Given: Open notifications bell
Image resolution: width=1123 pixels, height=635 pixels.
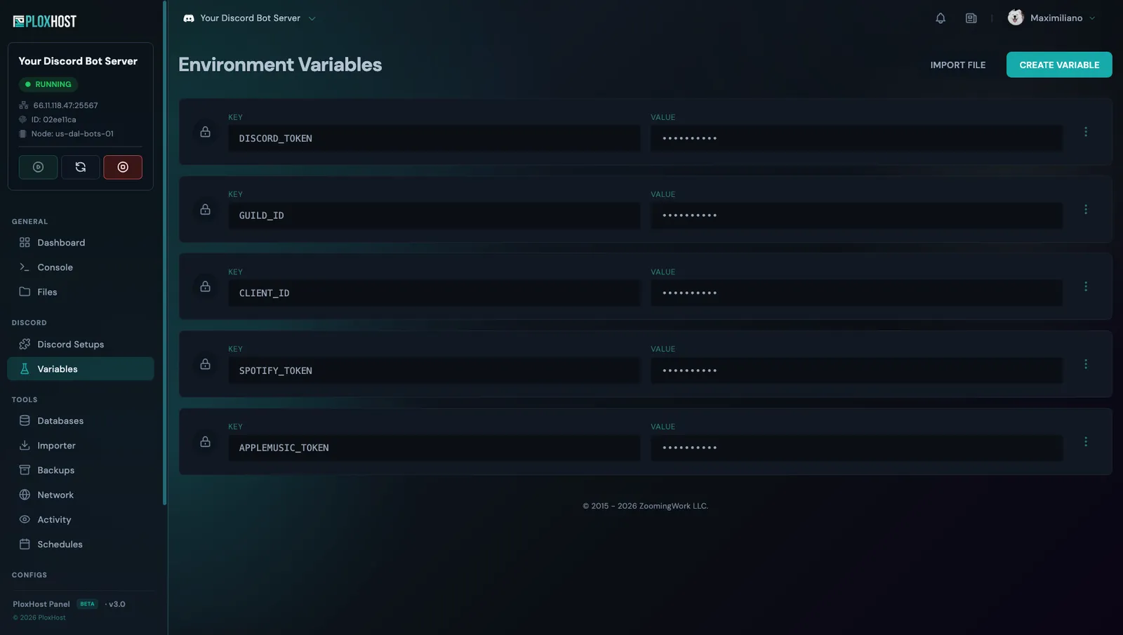Looking at the screenshot, I should point(941,18).
